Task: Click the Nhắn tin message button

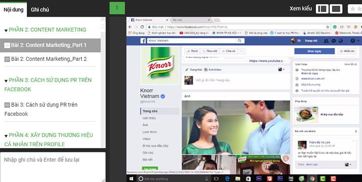Action: pyautogui.click(x=347, y=51)
